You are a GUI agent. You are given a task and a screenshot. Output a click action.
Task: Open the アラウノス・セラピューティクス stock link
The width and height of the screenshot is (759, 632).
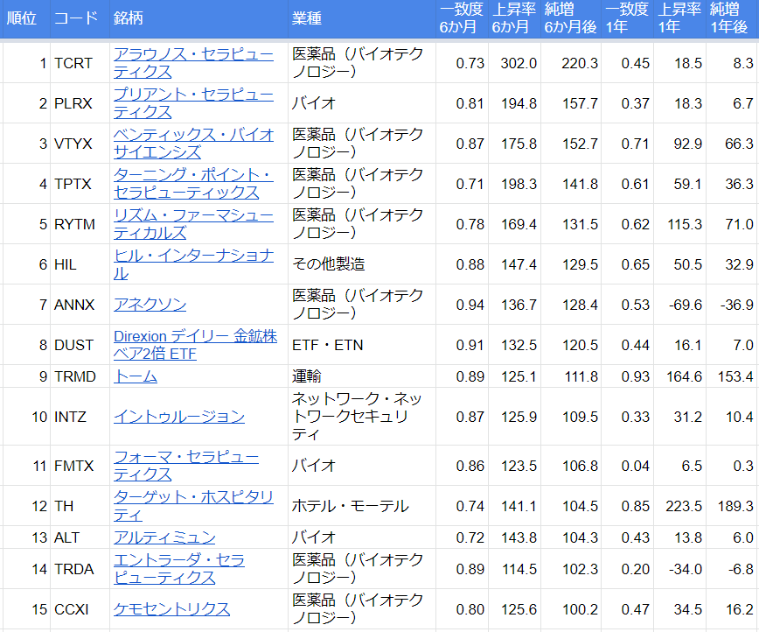point(193,63)
